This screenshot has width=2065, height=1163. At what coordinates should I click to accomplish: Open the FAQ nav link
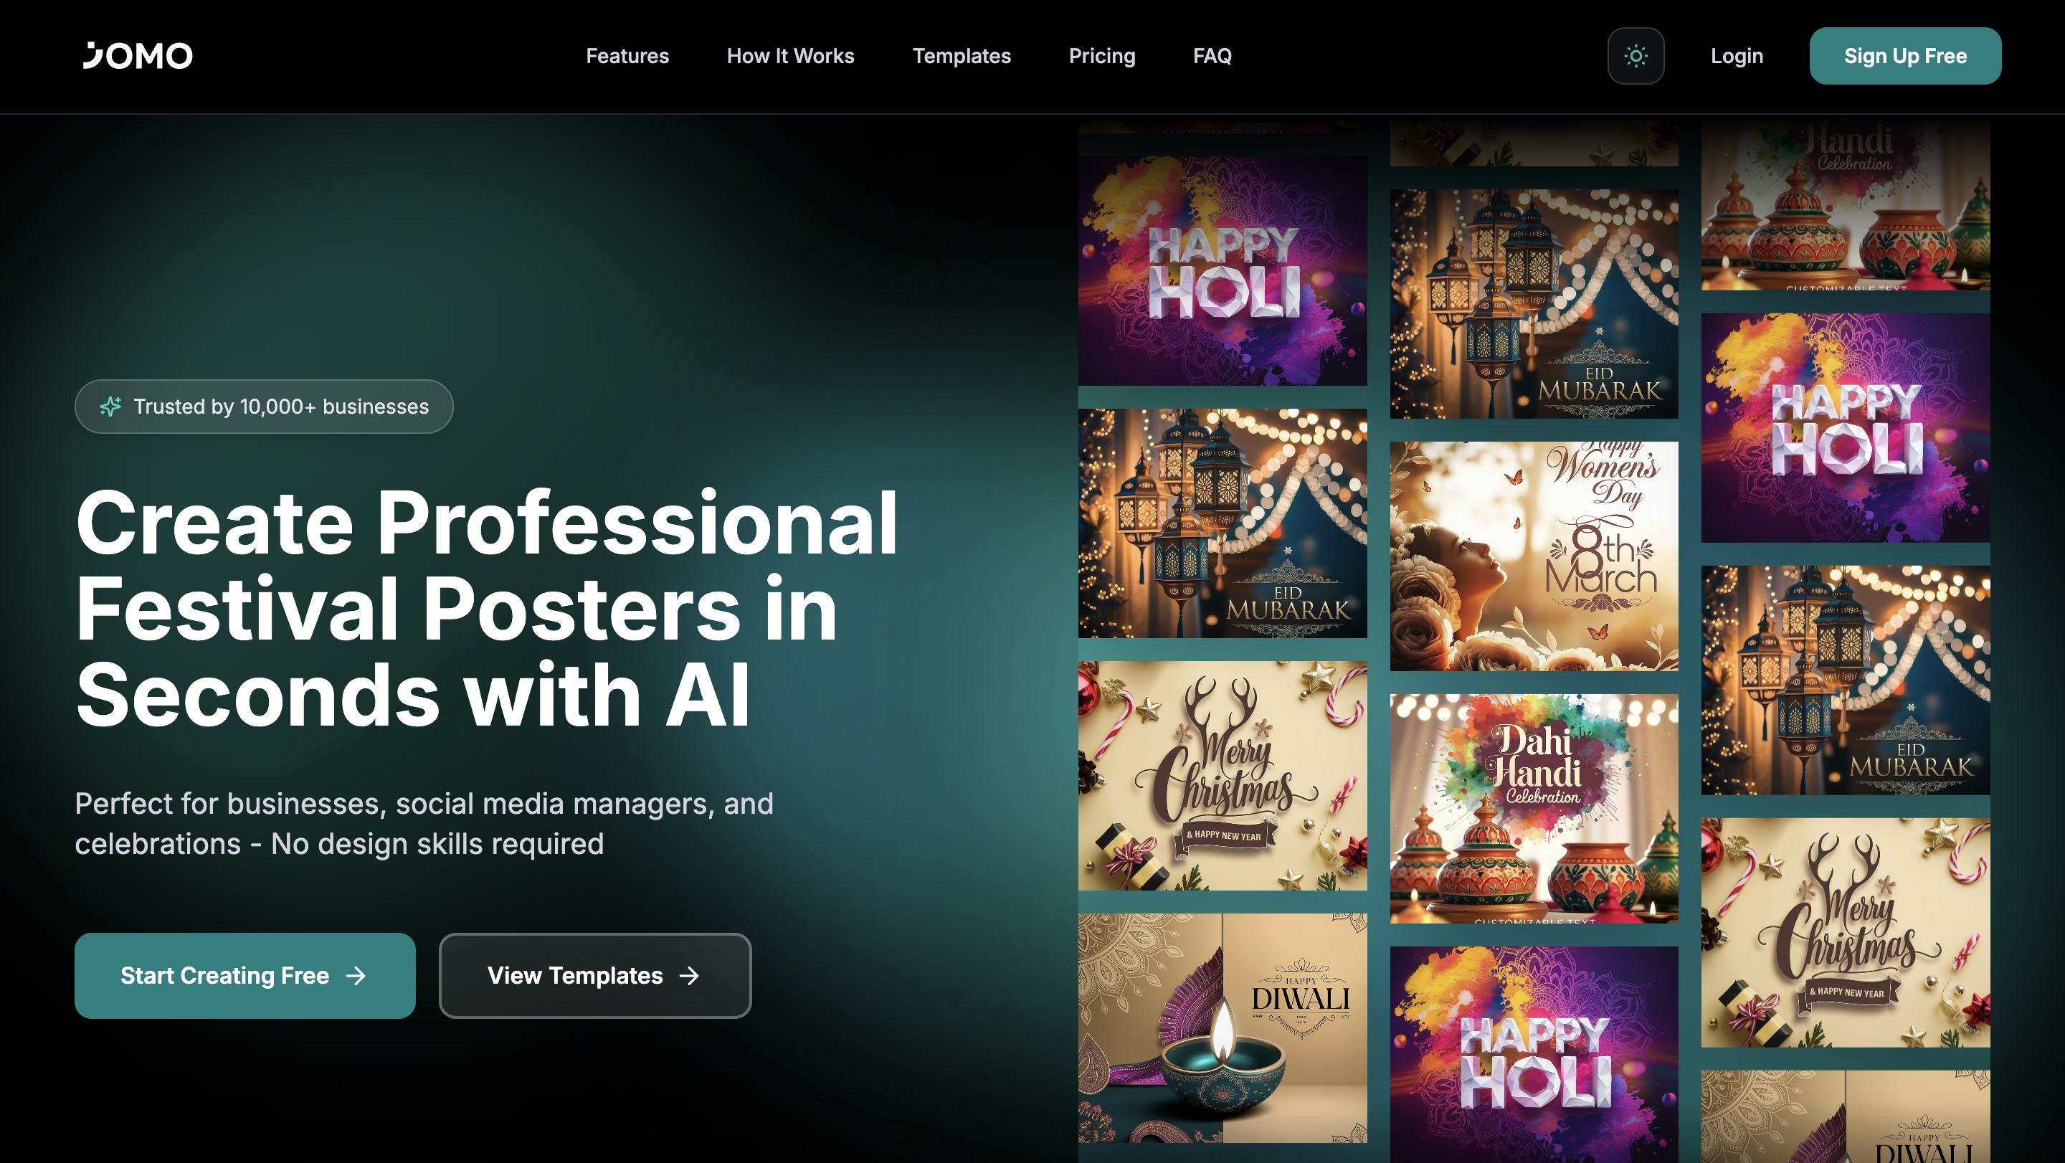1212,56
